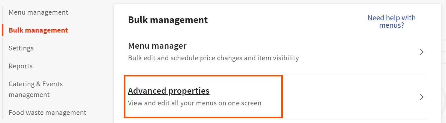Switch to Food waste management
Image resolution: width=446 pixels, height=123 pixels.
(47, 113)
